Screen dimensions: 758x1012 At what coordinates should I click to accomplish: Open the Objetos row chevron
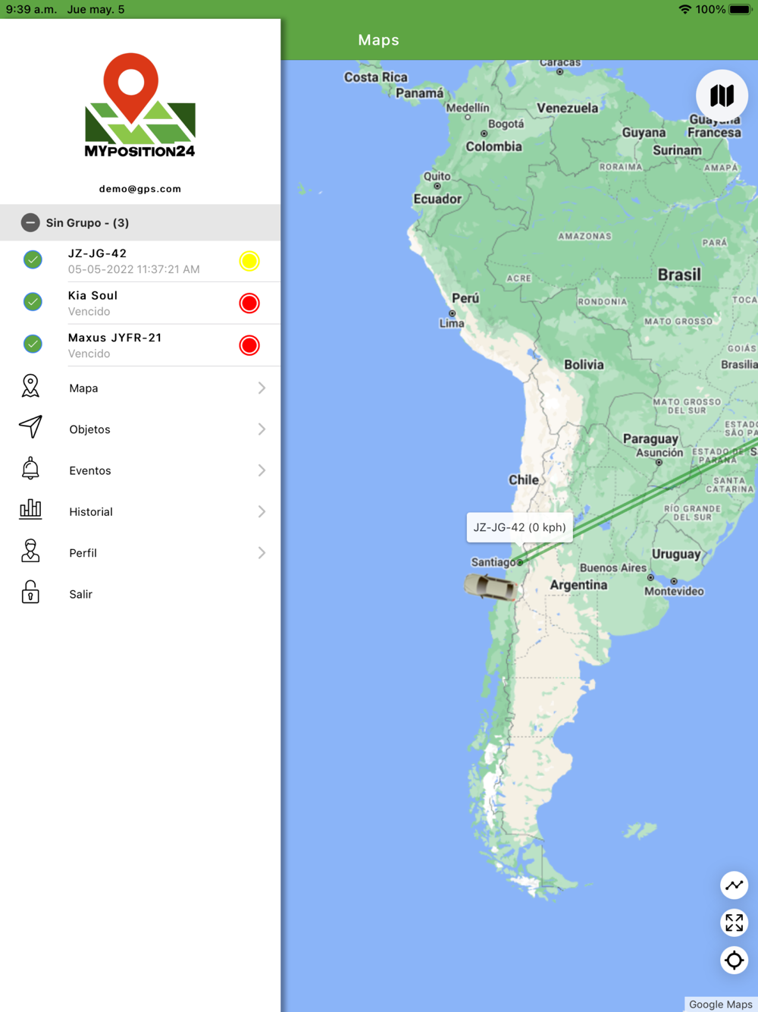point(262,429)
